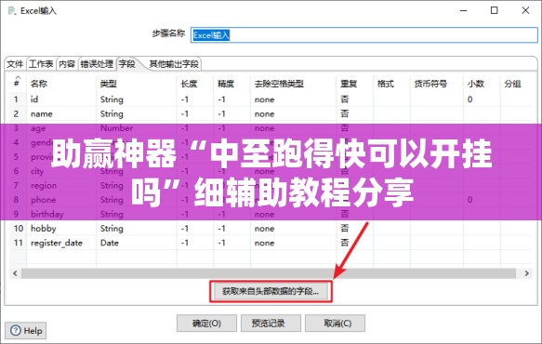Screen dimensions: 542x344
Task: Click row number 10
Action: tap(19, 228)
